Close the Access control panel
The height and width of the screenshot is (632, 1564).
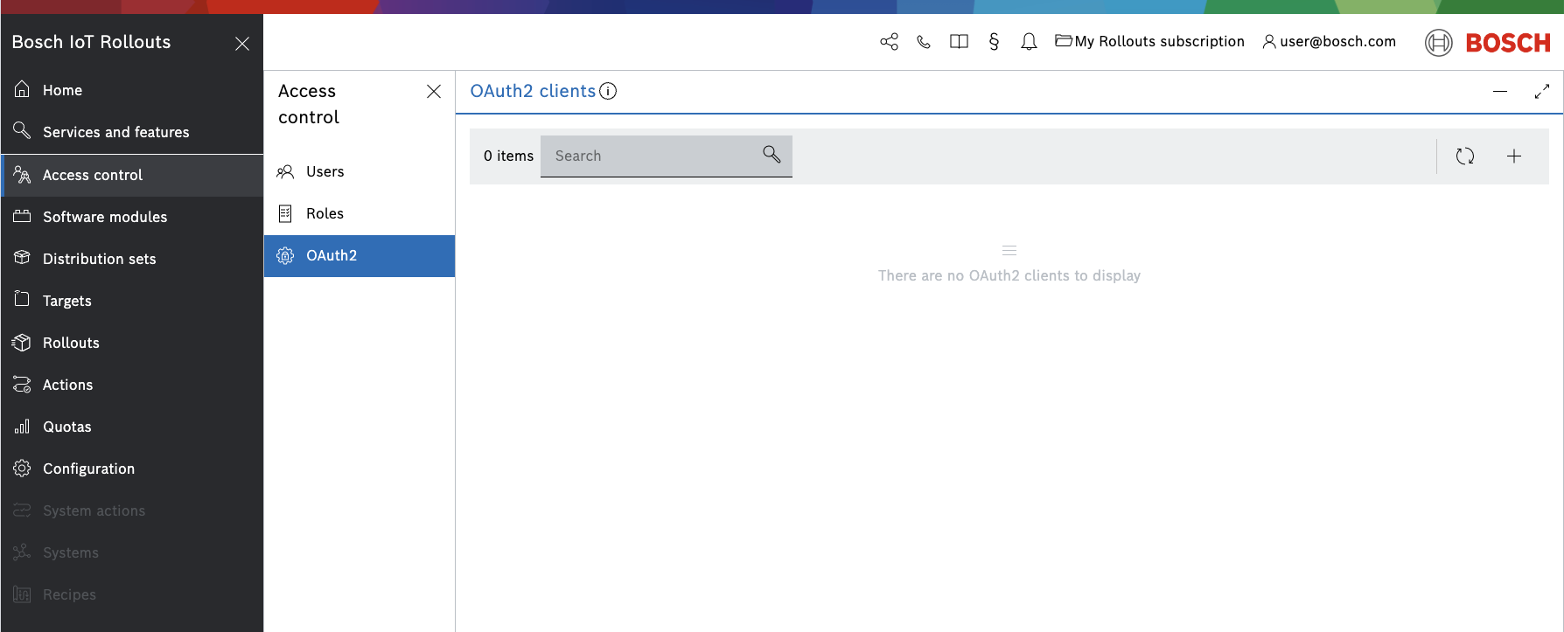pos(433,92)
